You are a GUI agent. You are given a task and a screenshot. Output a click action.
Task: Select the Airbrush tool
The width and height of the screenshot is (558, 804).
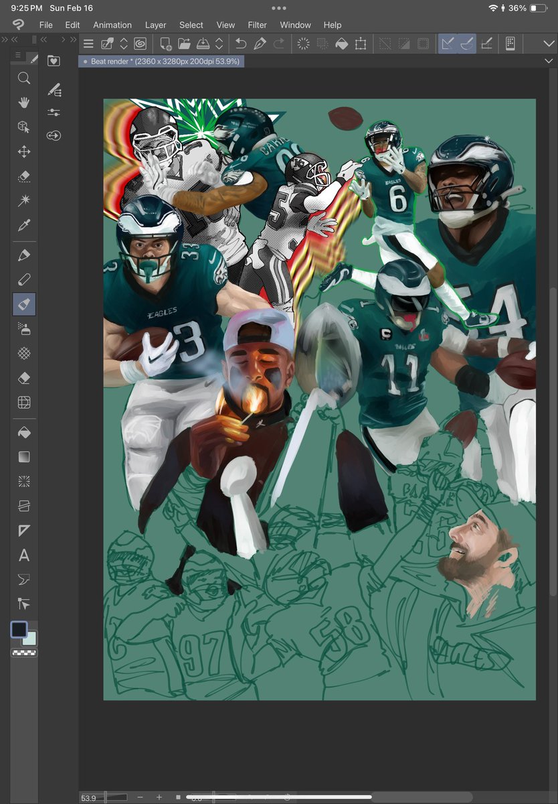tap(24, 328)
